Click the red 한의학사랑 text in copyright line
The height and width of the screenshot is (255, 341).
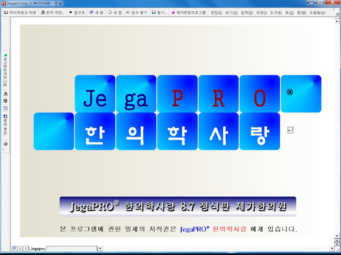pos(229,229)
